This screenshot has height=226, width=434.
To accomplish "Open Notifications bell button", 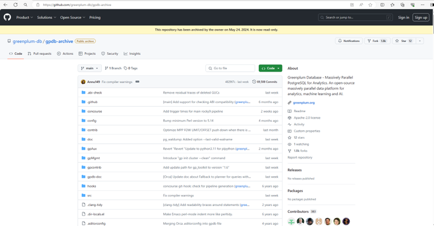I will [349, 41].
